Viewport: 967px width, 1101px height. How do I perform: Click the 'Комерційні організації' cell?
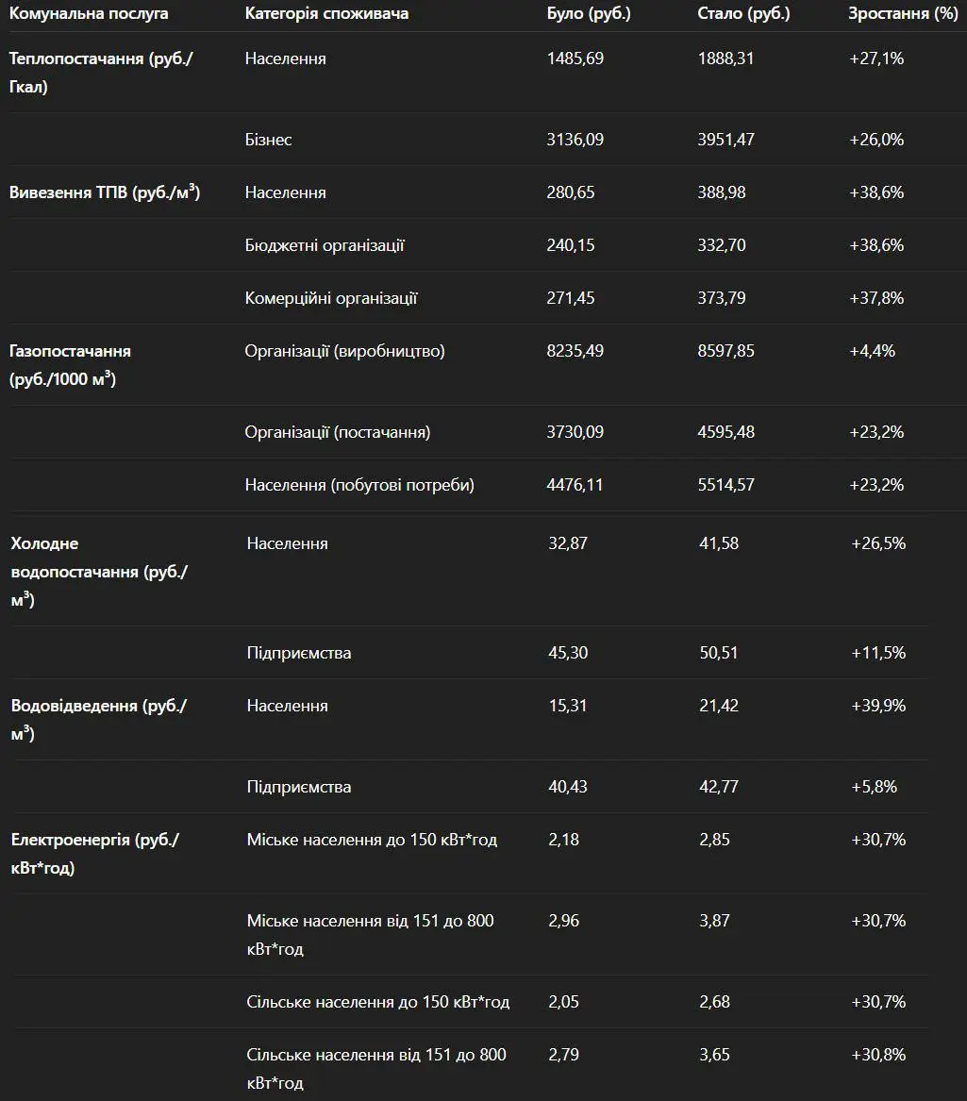(331, 298)
